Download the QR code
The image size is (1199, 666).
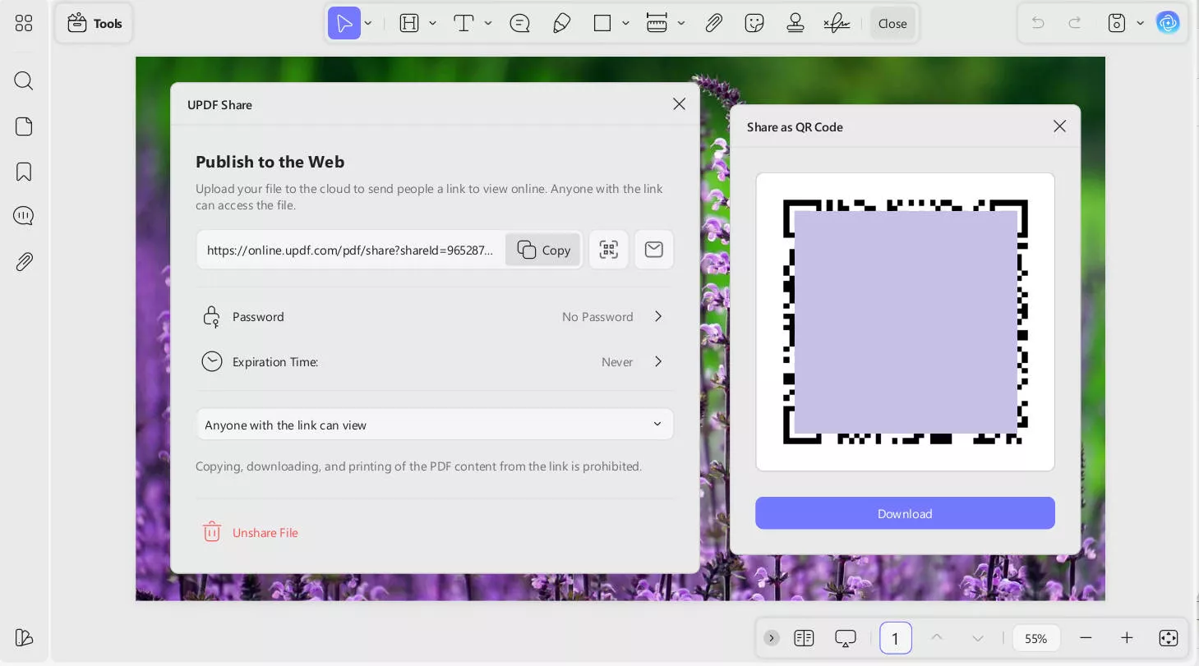[905, 513]
